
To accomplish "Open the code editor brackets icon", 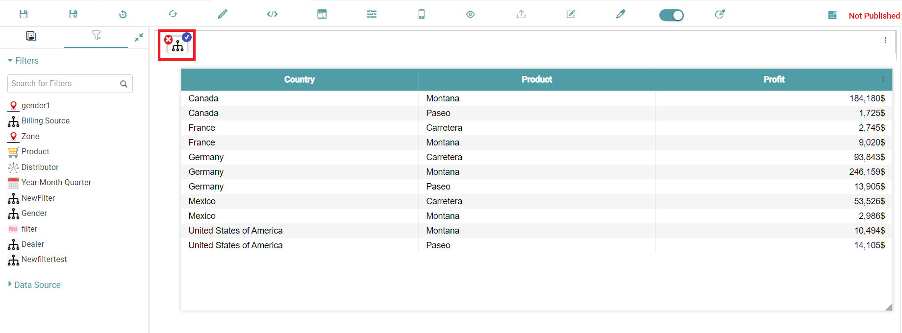I will 272,14.
